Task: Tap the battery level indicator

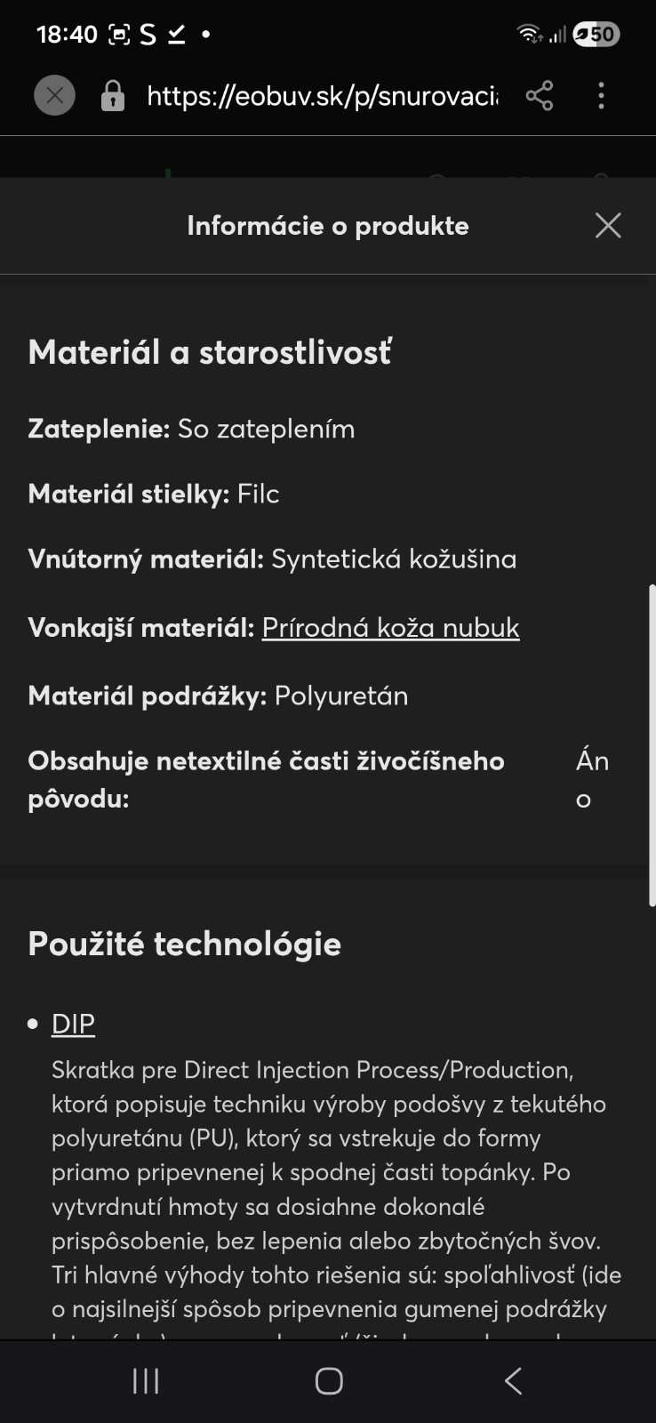Action: pos(596,34)
